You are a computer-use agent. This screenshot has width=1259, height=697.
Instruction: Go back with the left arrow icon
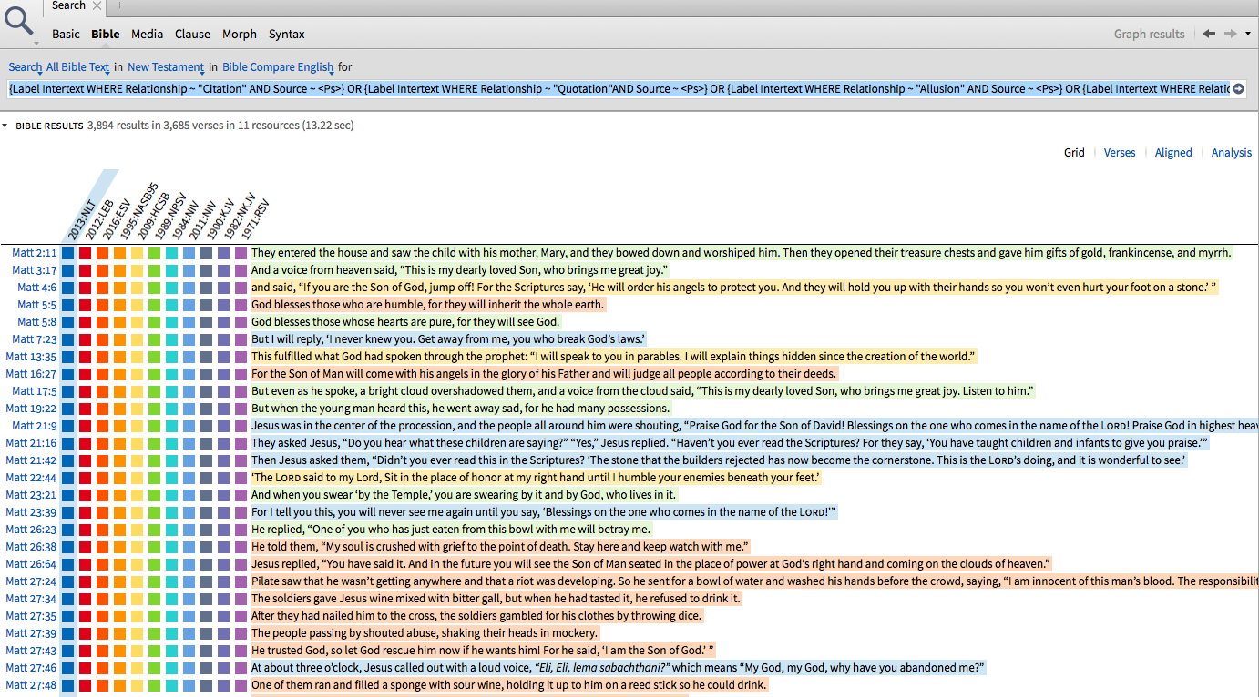pos(1209,34)
